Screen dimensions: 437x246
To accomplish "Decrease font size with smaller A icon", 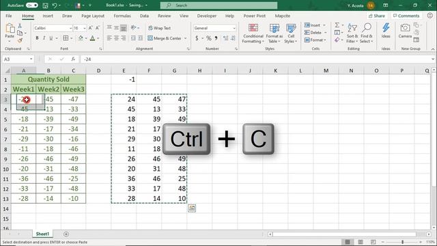I will click(x=97, y=28).
